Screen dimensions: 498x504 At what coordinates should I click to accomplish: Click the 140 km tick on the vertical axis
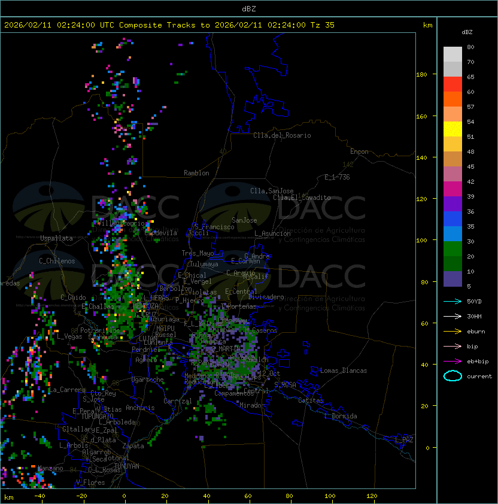421,157
